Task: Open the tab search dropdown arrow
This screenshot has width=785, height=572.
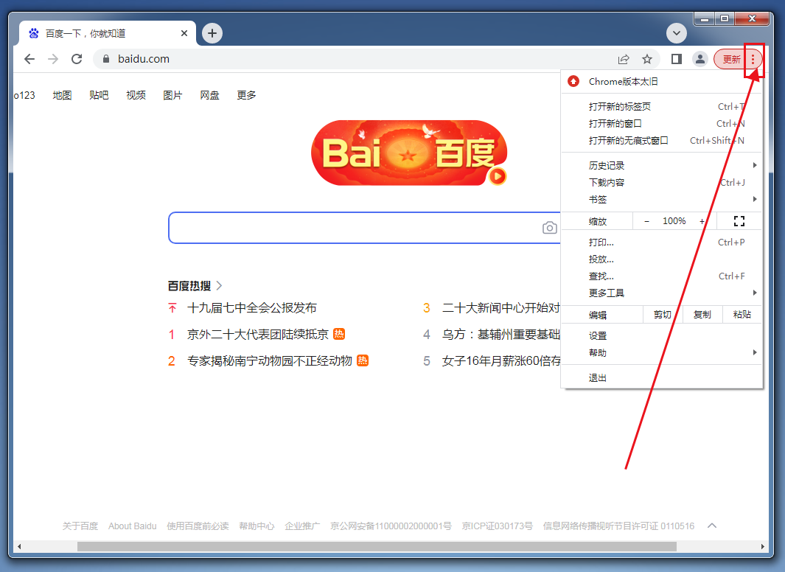Action: point(677,33)
